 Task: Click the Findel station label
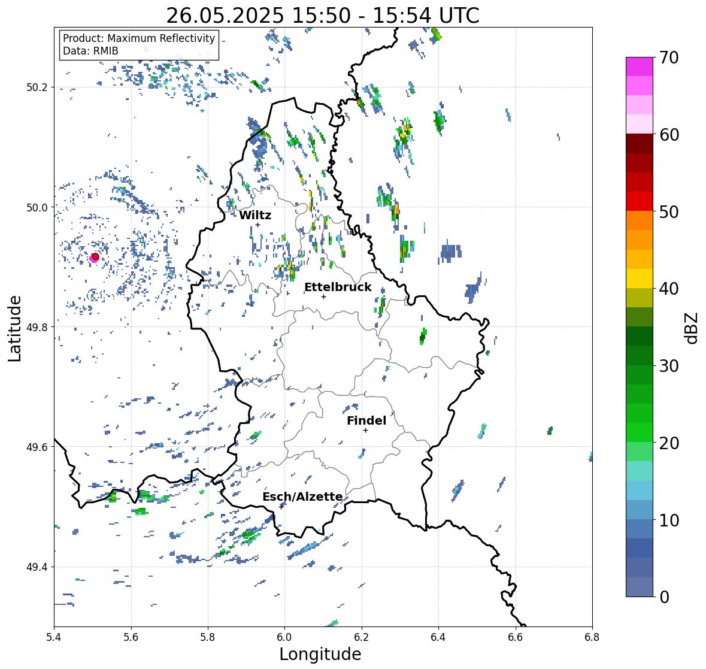pyautogui.click(x=366, y=420)
